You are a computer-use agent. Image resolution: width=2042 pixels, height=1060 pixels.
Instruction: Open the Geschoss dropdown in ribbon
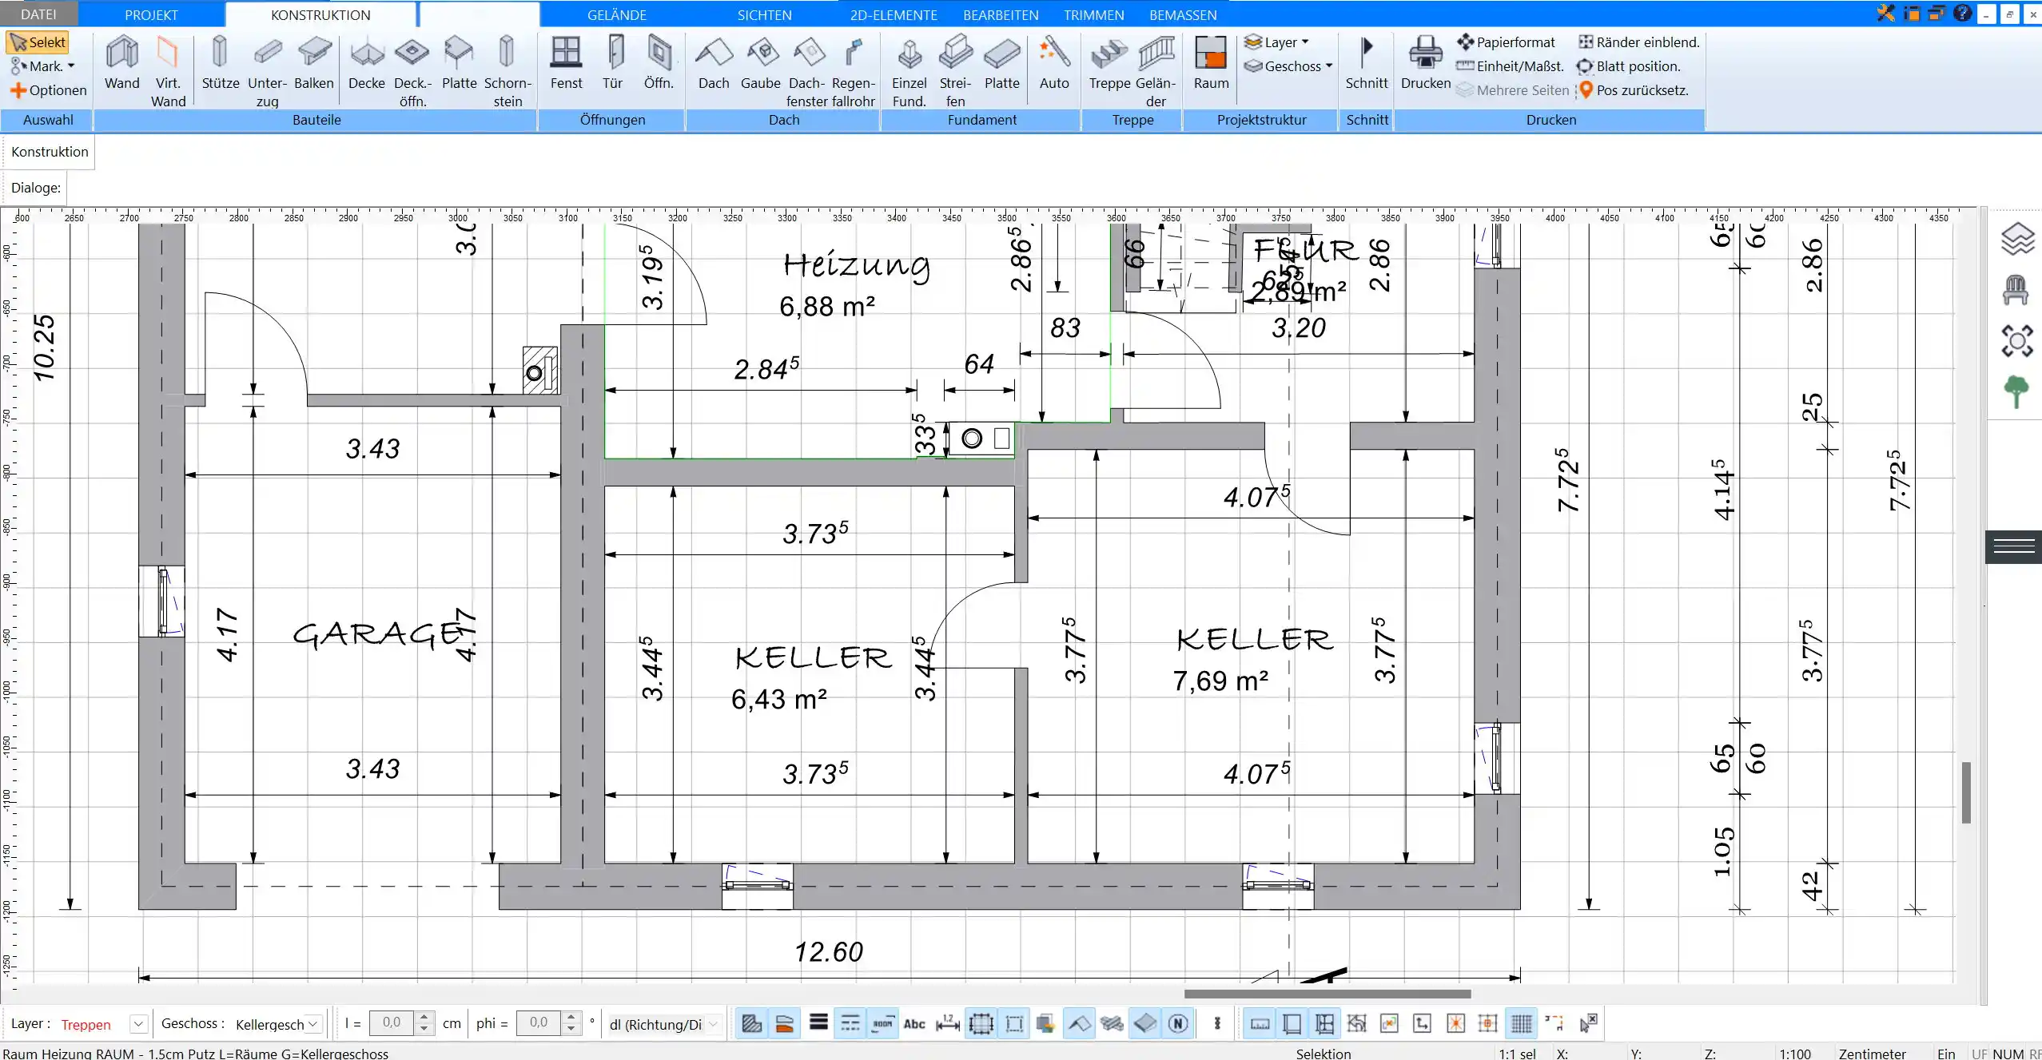(x=1288, y=66)
